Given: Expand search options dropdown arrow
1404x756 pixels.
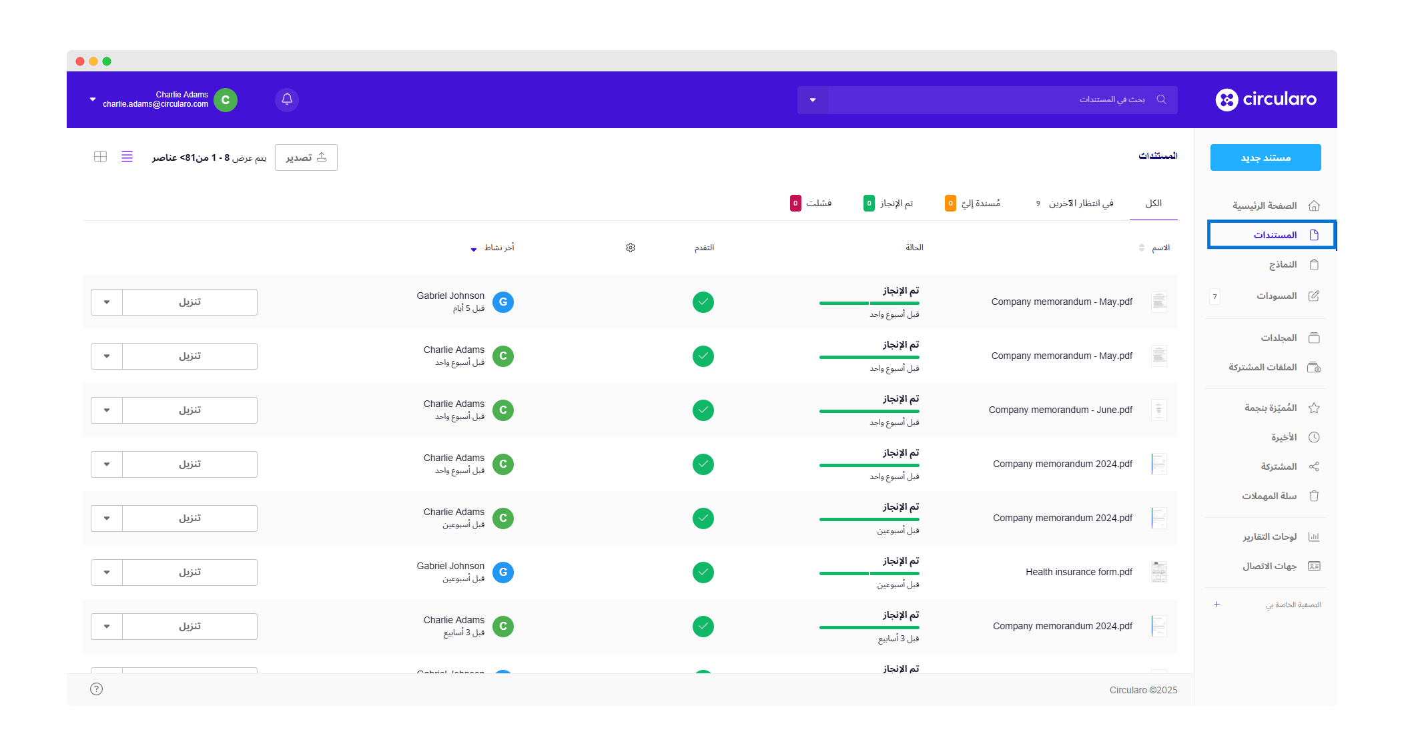Looking at the screenshot, I should (812, 100).
